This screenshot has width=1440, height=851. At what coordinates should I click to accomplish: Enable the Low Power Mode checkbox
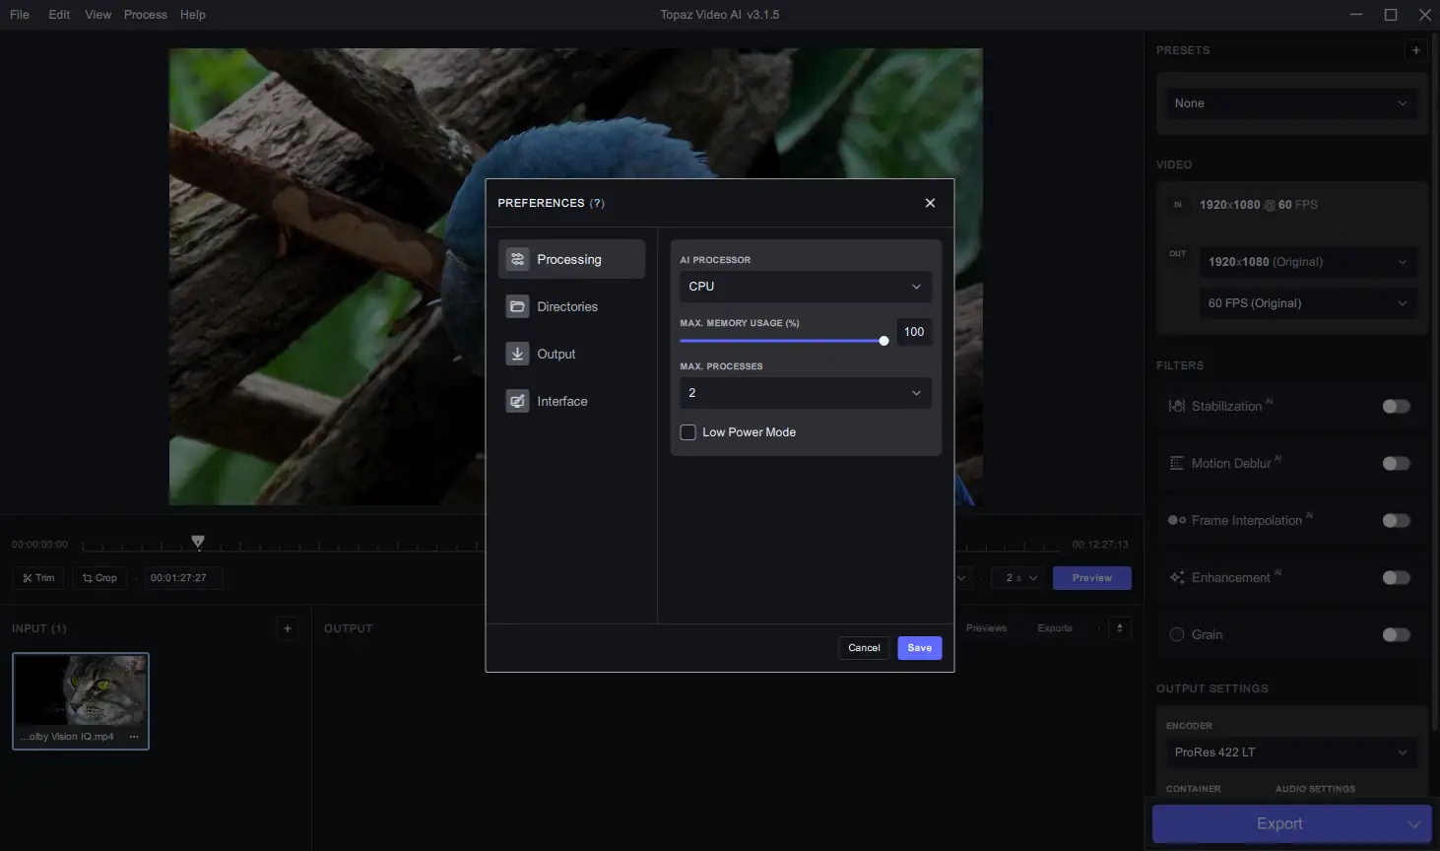(x=688, y=432)
